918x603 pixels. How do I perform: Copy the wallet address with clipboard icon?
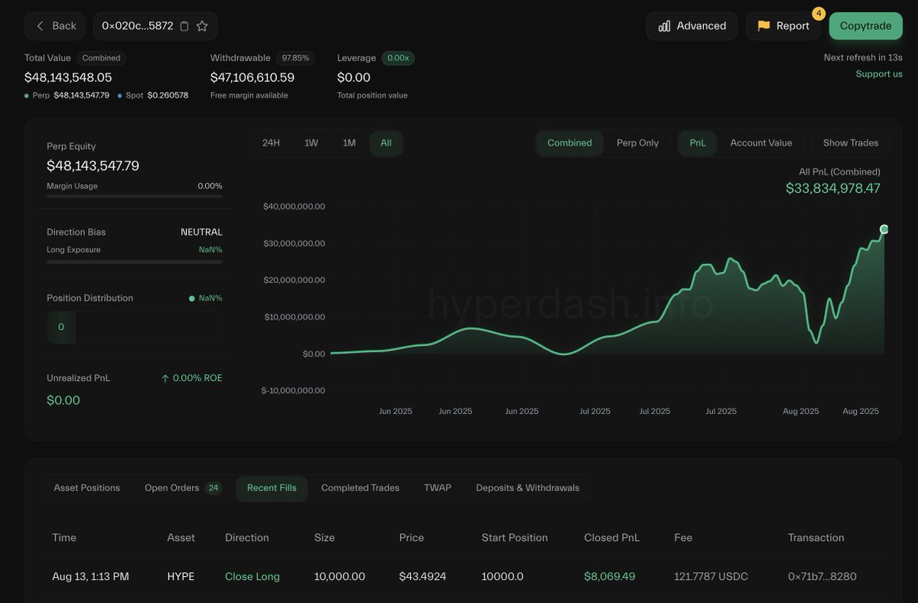point(184,26)
